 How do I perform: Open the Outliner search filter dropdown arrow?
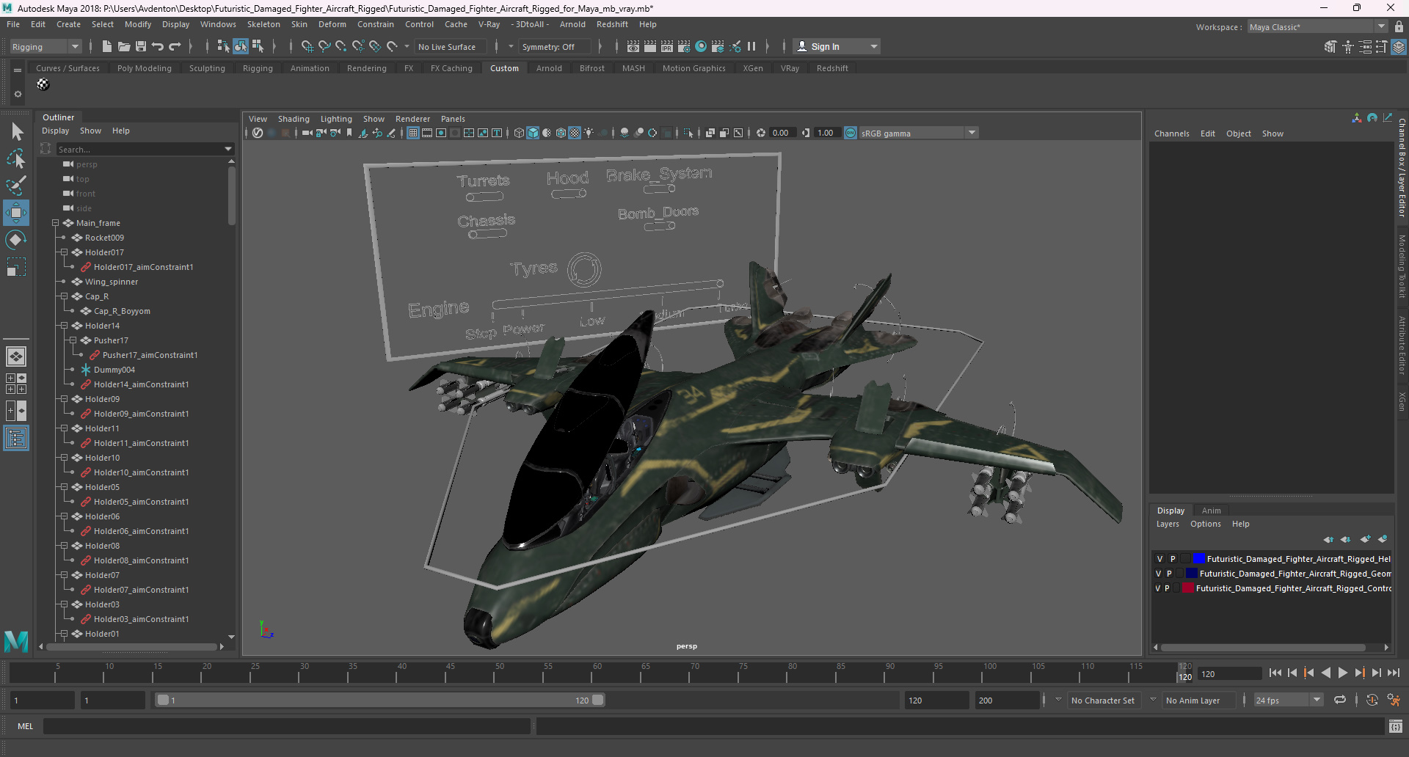[228, 149]
